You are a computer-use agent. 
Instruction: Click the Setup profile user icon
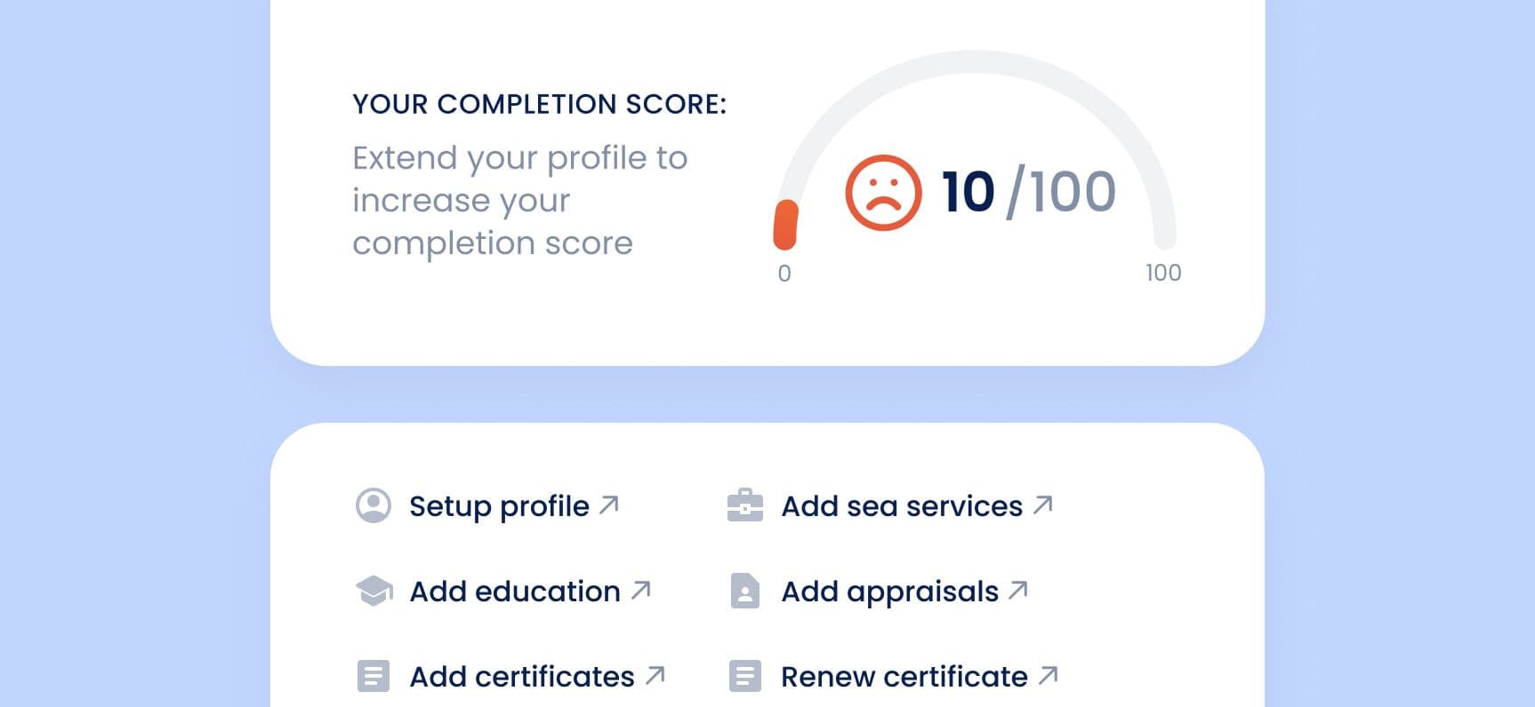(374, 505)
